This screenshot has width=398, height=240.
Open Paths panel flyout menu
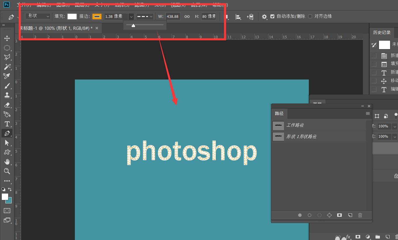(x=368, y=113)
